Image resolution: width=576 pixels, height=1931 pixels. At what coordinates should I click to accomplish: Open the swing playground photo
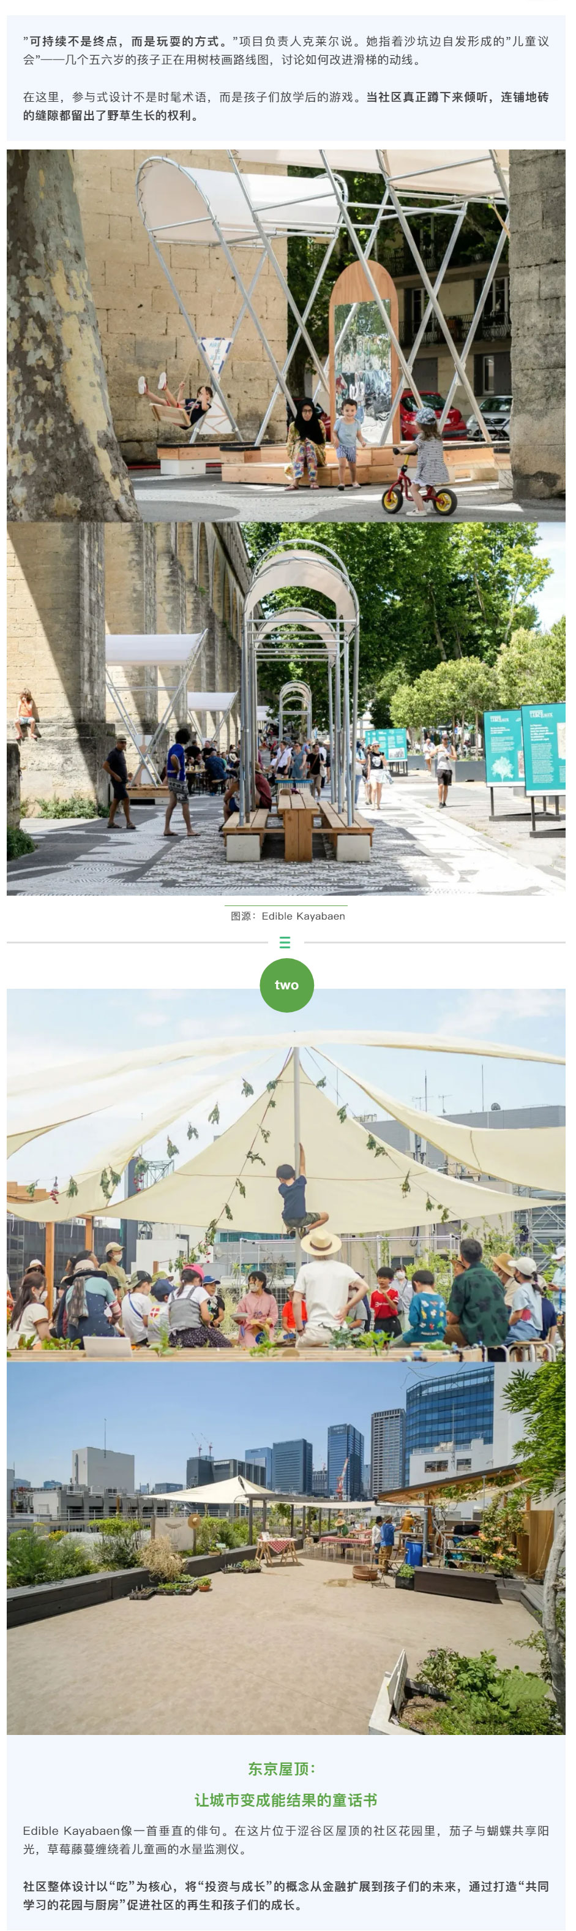(x=286, y=335)
